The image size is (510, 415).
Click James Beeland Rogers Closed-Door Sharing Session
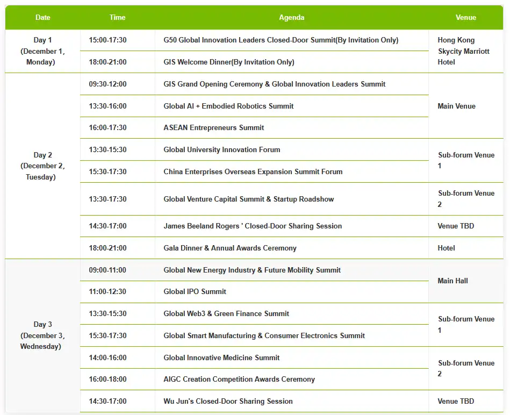[x=253, y=226]
